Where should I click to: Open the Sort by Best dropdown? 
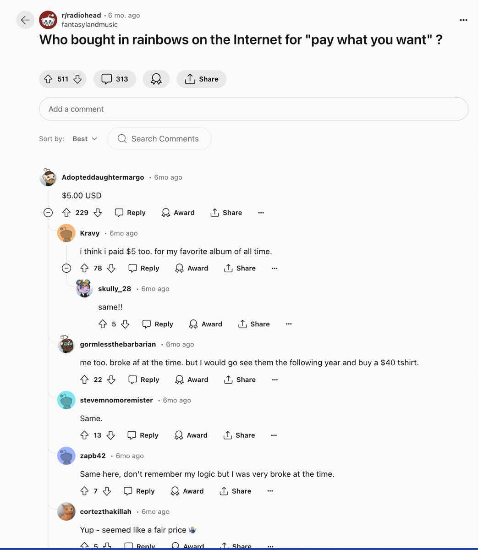pos(85,139)
